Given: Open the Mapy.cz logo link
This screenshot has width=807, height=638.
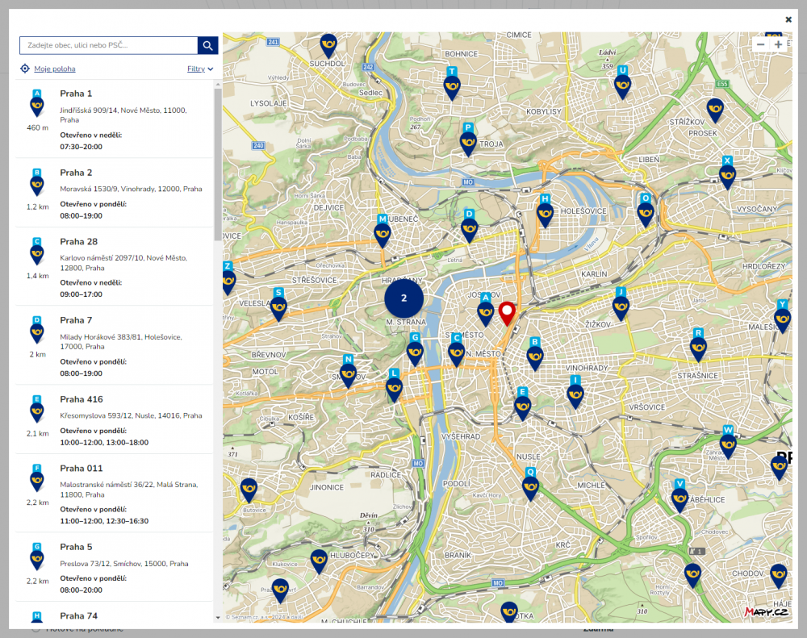Looking at the screenshot, I should coord(766,611).
